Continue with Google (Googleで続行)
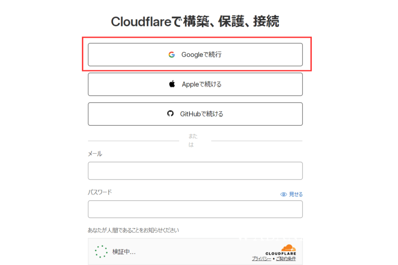 (x=195, y=55)
